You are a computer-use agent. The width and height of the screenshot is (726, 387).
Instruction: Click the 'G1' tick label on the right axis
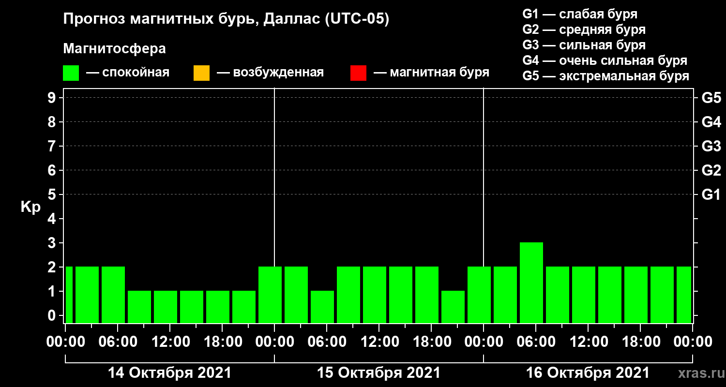click(x=711, y=194)
